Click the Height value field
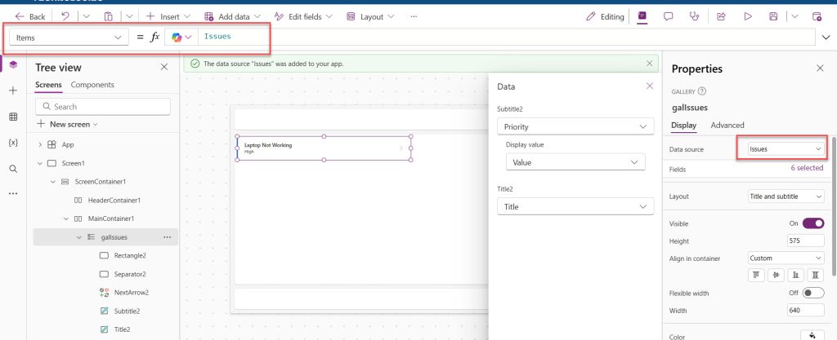The height and width of the screenshot is (340, 837). pos(805,241)
